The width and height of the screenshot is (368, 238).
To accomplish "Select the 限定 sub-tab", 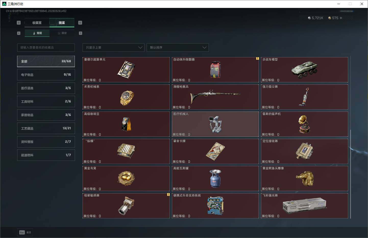I will coord(62,33).
